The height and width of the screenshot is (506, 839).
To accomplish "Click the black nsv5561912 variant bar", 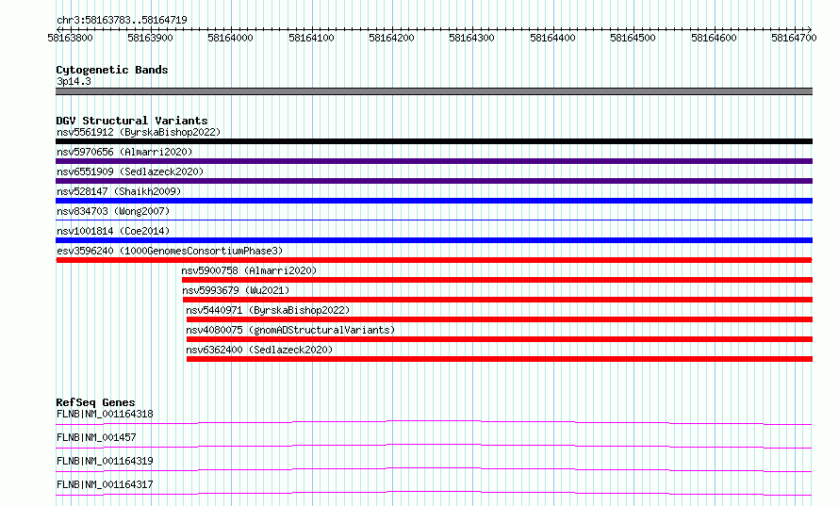I will [x=434, y=141].
